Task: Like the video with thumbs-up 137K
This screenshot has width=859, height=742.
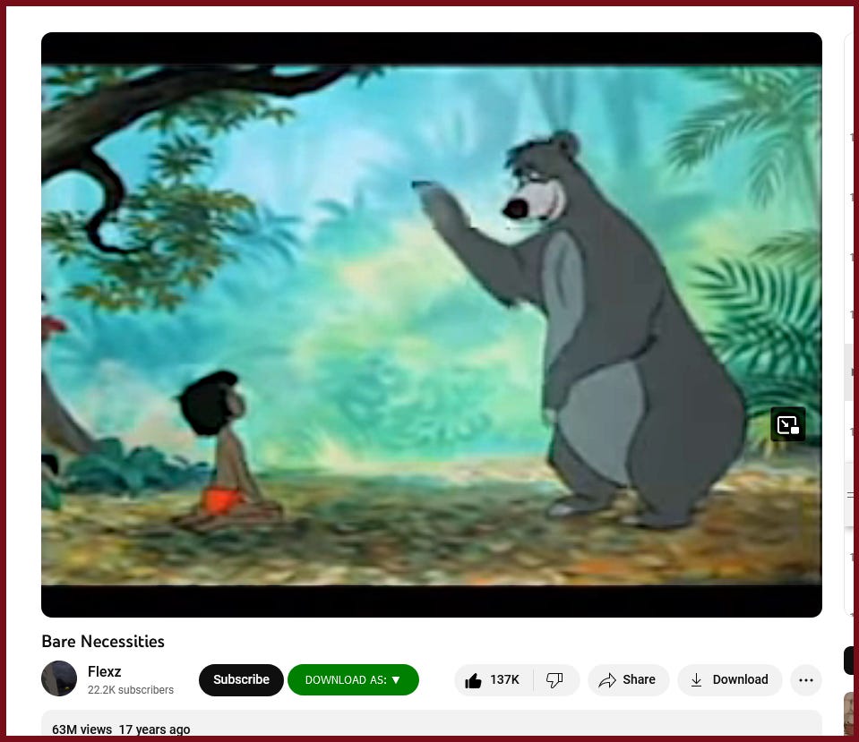Action: (x=493, y=680)
